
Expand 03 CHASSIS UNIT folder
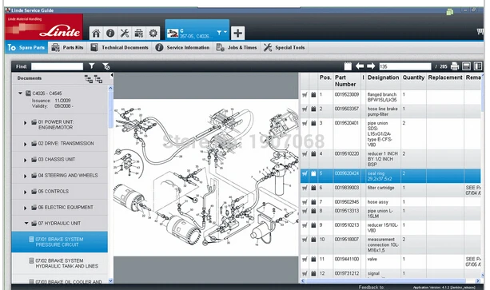coord(26,160)
